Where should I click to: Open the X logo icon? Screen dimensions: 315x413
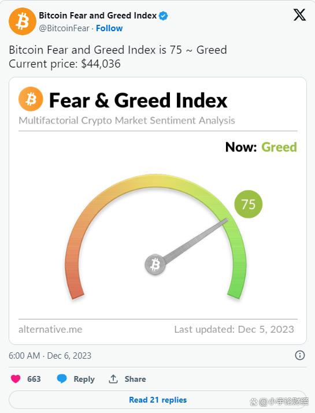(300, 14)
